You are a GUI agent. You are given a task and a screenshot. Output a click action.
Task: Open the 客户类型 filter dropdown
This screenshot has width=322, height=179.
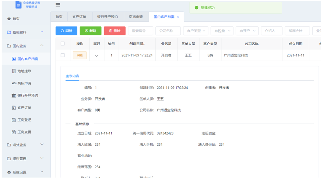coord(196,31)
